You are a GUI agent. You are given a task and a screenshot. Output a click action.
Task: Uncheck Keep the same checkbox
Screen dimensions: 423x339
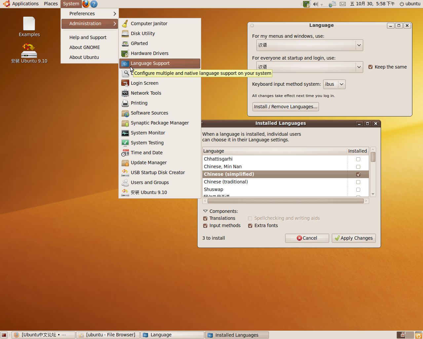pyautogui.click(x=370, y=67)
